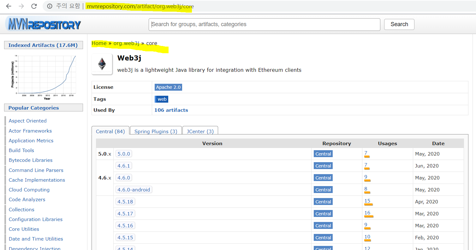This screenshot has width=476, height=250.
Task: Click the indexed artifacts growth chart
Action: 44,77
